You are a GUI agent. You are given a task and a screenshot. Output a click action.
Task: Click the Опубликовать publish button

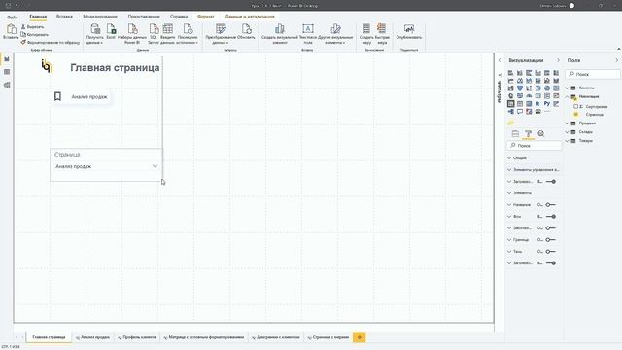point(409,32)
